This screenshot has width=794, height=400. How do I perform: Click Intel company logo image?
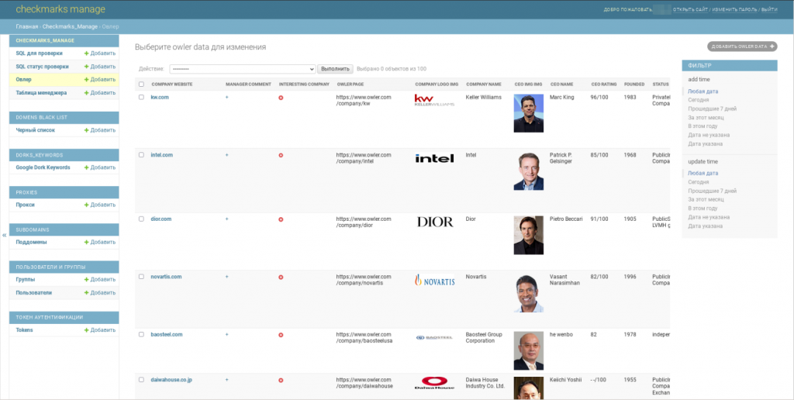(x=434, y=158)
